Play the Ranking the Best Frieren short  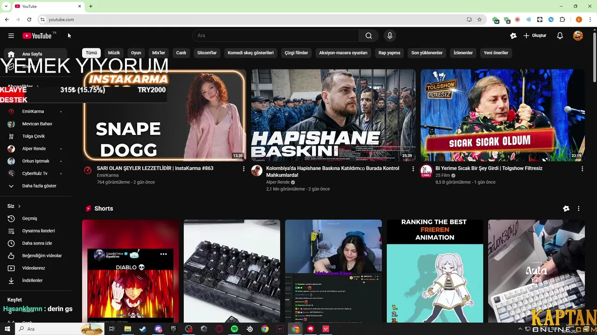(x=435, y=271)
